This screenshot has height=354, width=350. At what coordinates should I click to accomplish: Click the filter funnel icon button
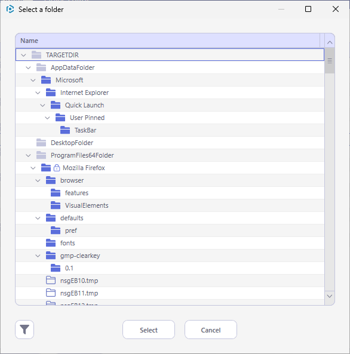tap(24, 330)
